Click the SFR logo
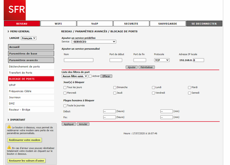Screen dimensions: 230x165 coord(14,10)
